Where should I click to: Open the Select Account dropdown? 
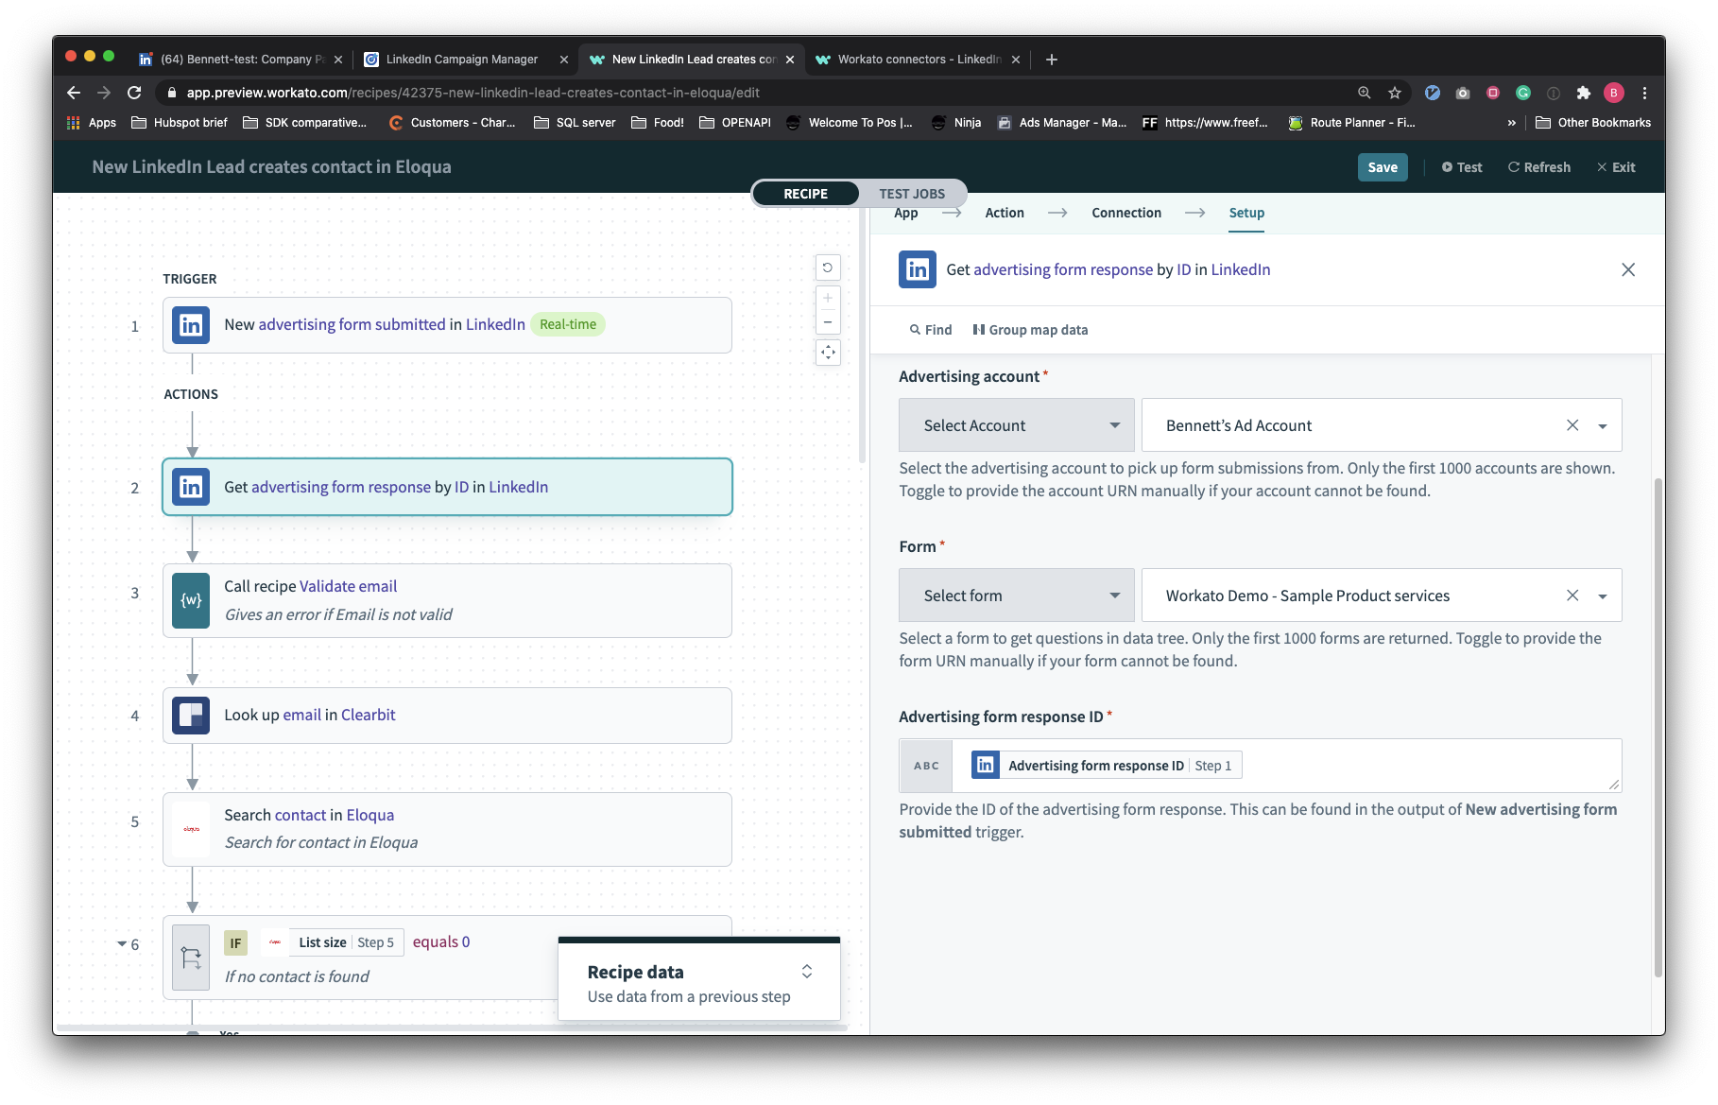[x=1016, y=424]
